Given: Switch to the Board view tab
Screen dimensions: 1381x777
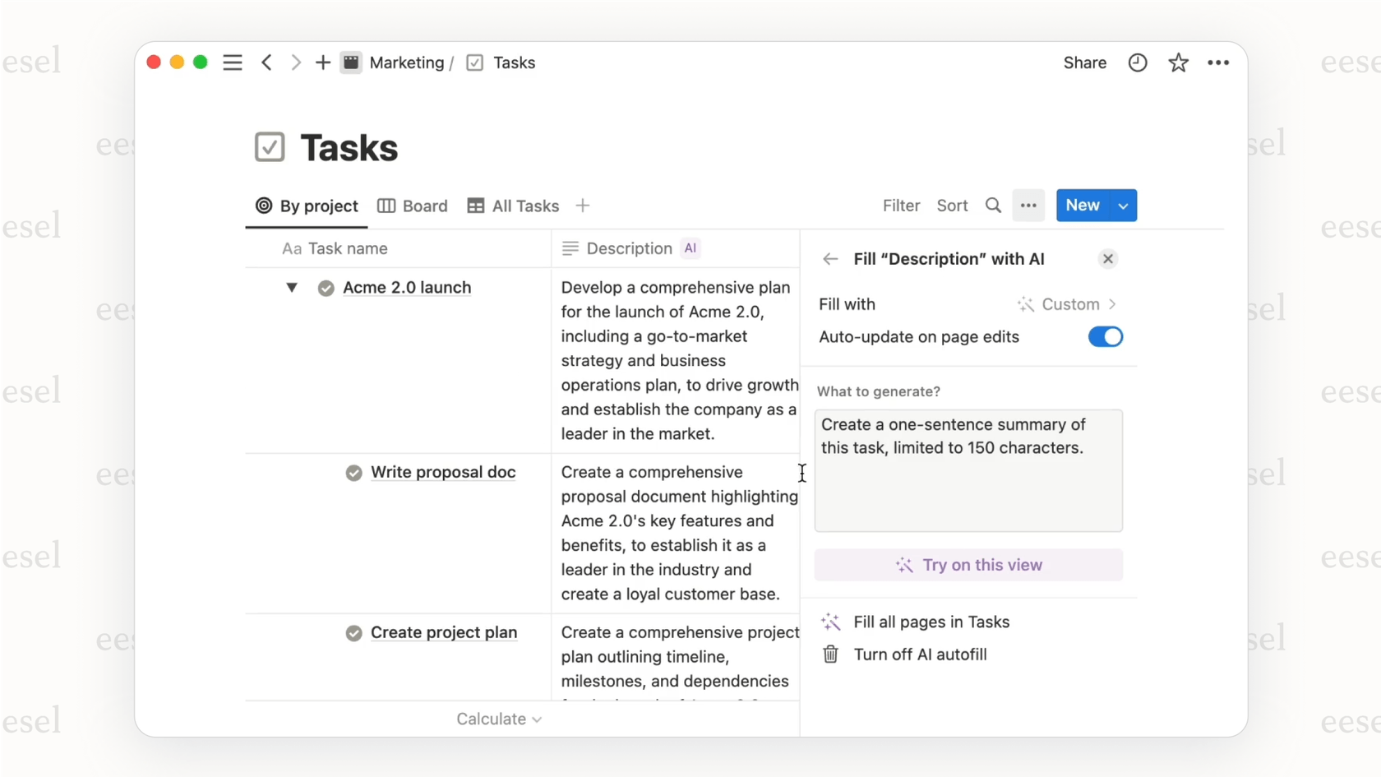Looking at the screenshot, I should 412,206.
